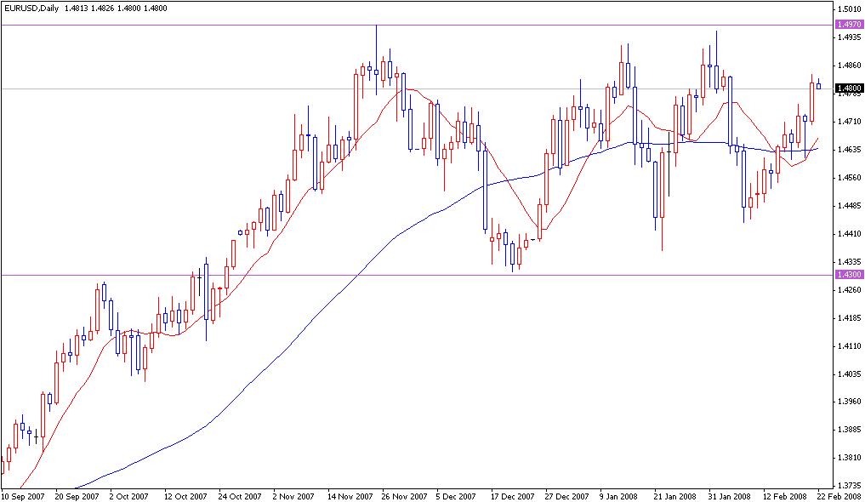Click the last candlestick on the chart
This screenshot has height=502, width=865.
pos(819,84)
